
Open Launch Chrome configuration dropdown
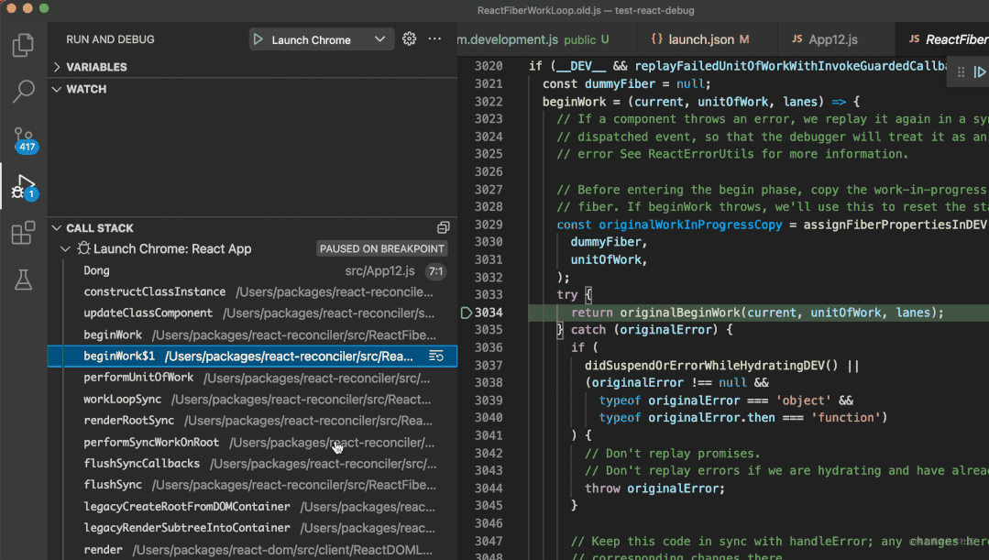(379, 39)
